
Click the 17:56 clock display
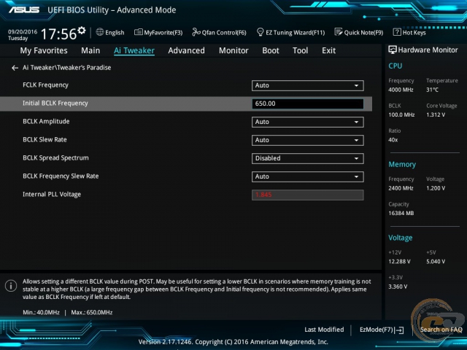click(x=58, y=34)
